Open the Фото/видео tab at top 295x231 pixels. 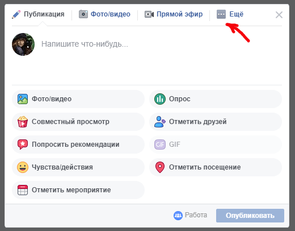pos(104,14)
